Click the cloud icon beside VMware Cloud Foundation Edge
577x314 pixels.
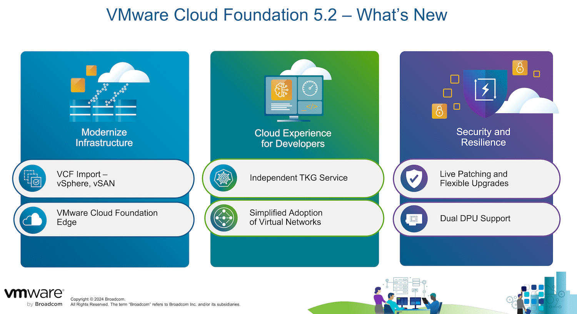coord(33,220)
